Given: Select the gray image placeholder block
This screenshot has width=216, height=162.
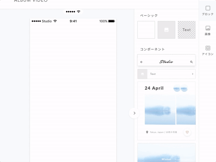Looking at the screenshot, I should click(166, 30).
